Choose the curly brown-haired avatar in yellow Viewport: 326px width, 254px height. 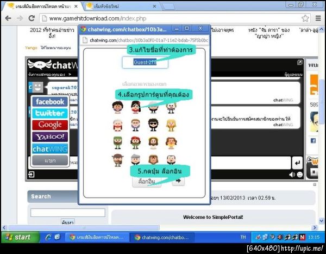point(171,143)
